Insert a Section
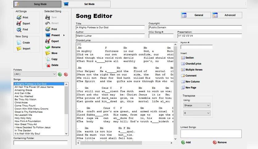The width and height of the screenshot is (258, 149). 187,58
